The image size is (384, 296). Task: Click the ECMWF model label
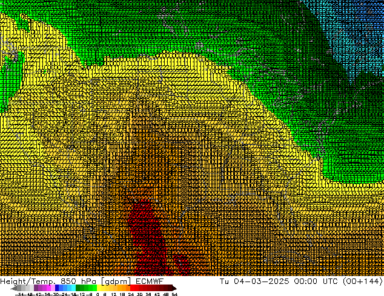coord(150,281)
